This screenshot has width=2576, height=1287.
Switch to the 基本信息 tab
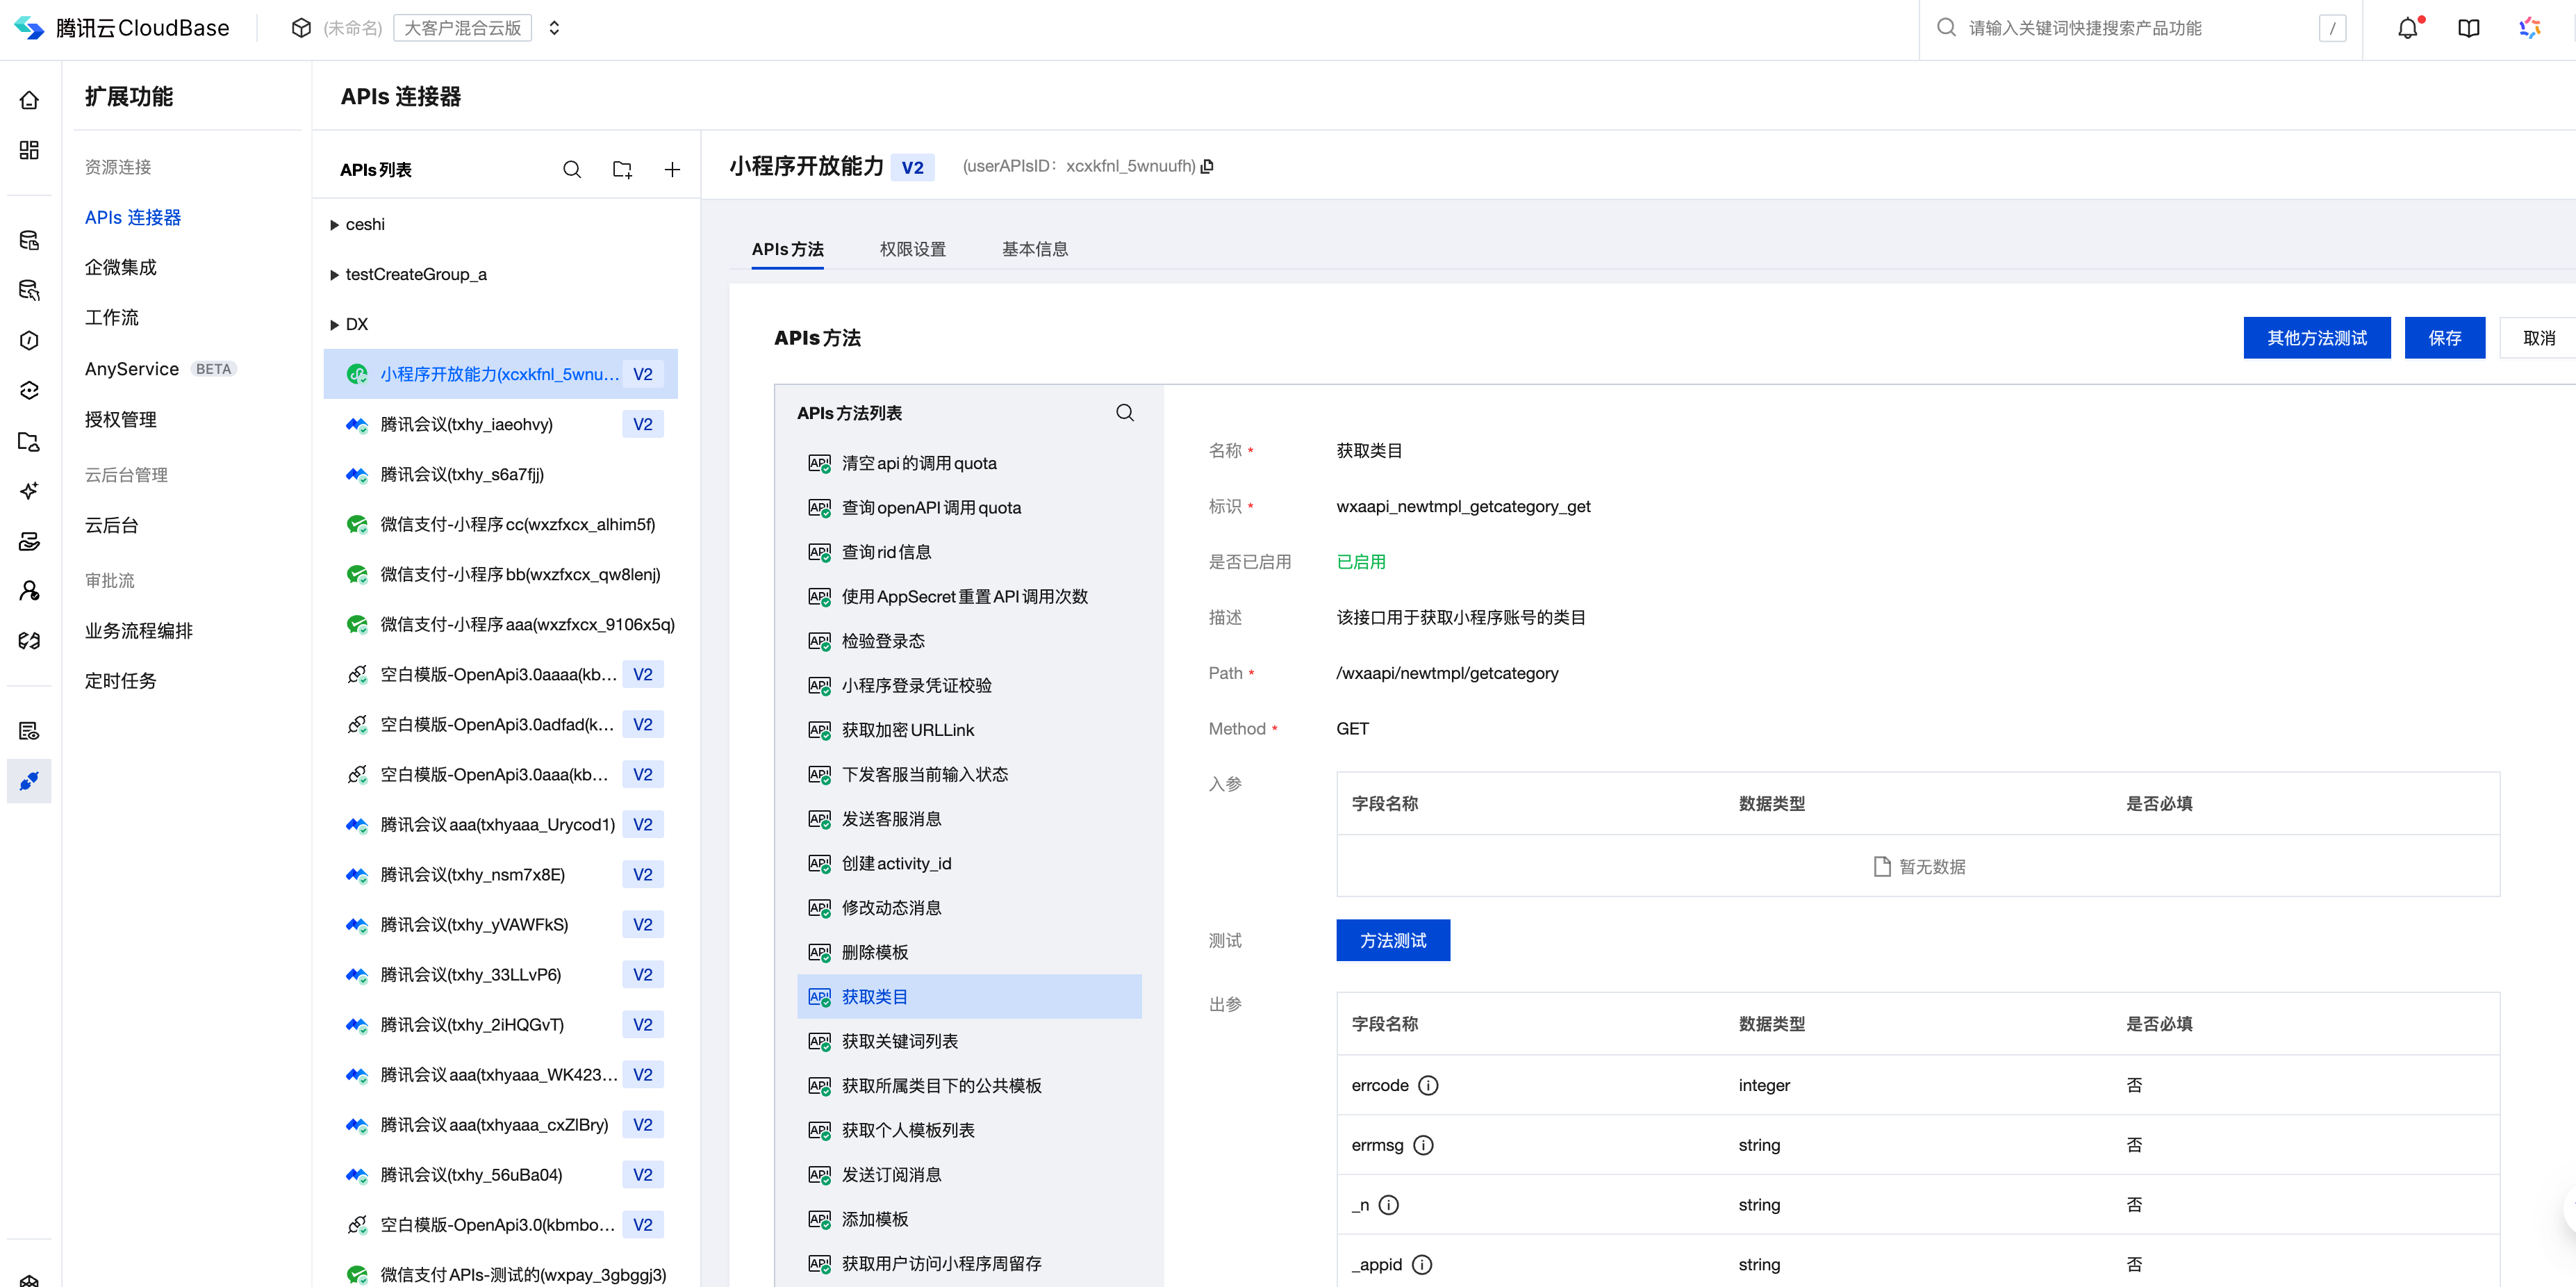(1034, 249)
